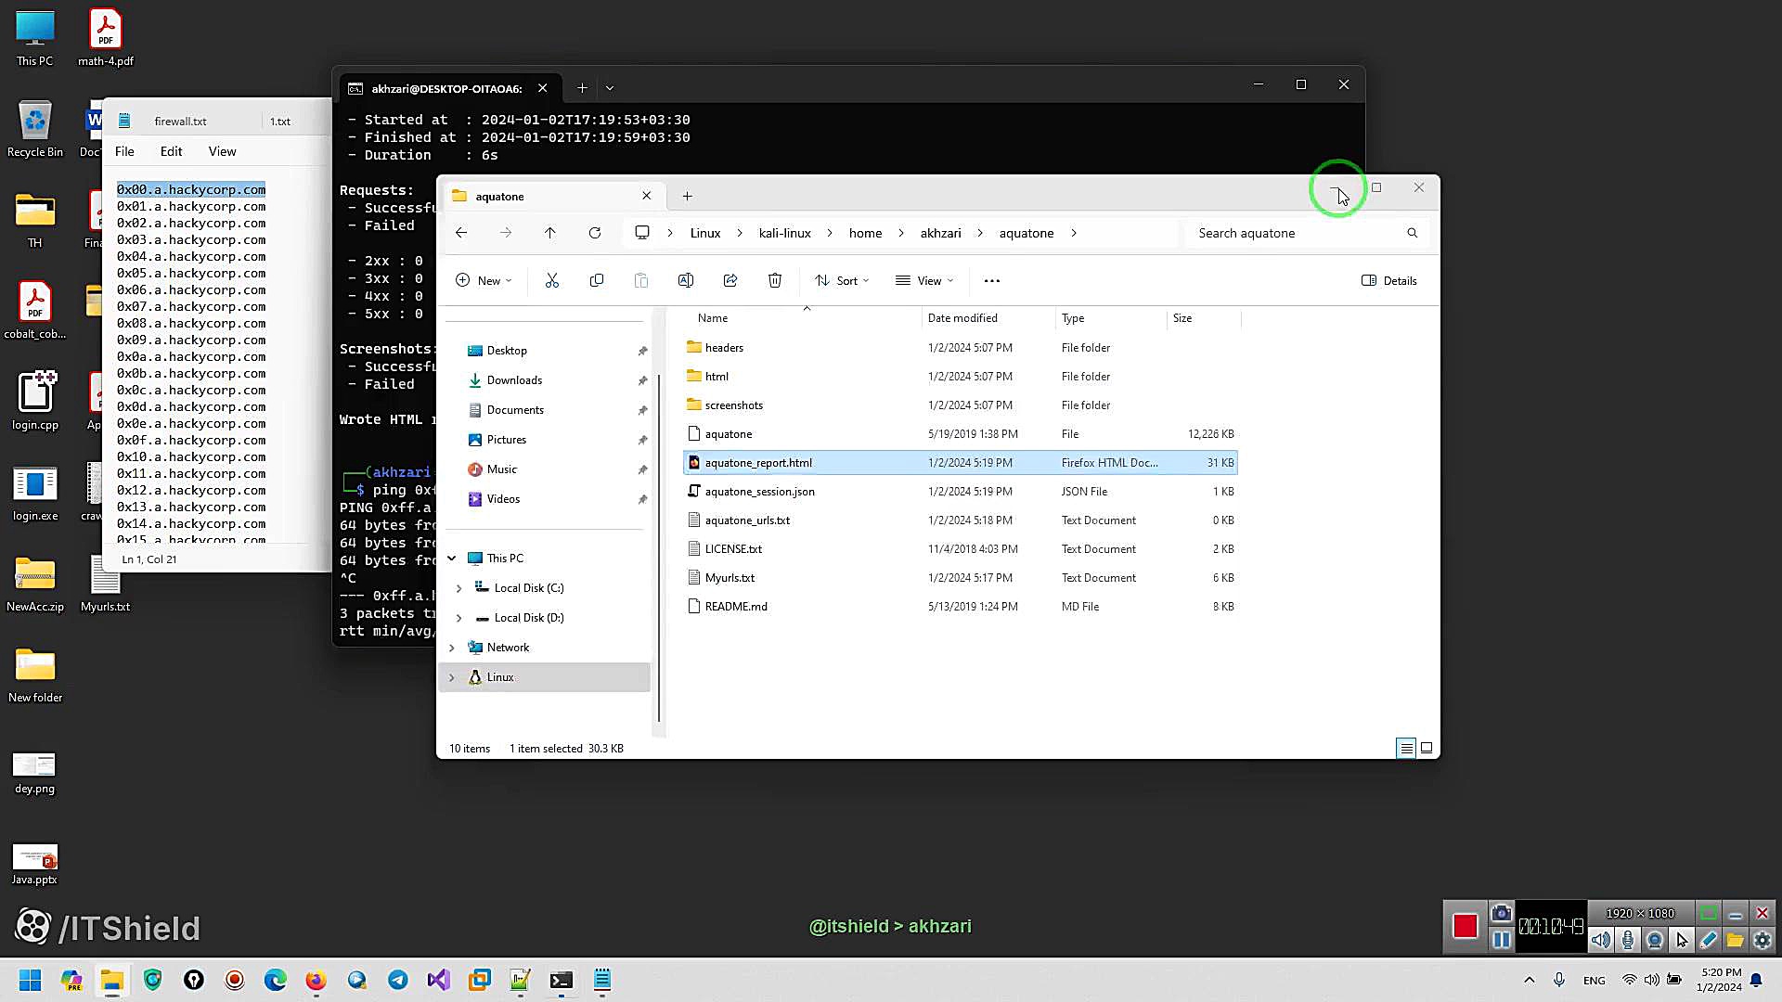Open the recorder's output folder icon
The height and width of the screenshot is (1002, 1782).
point(1736,941)
